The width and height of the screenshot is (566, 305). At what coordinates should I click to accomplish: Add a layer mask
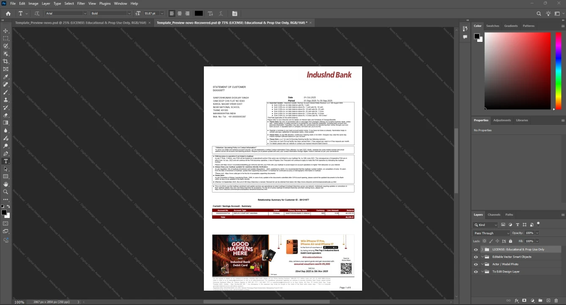click(x=524, y=300)
